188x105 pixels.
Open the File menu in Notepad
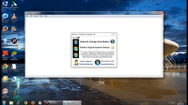[27, 16]
